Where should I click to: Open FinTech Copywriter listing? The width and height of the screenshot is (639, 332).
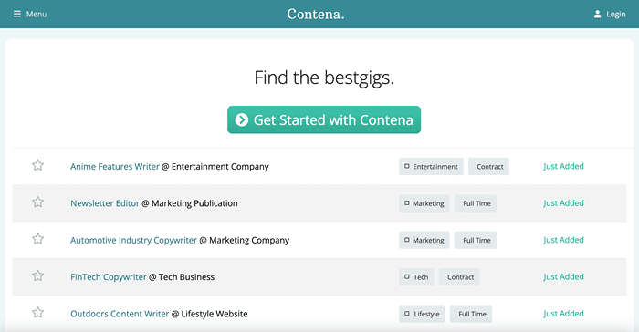click(108, 277)
